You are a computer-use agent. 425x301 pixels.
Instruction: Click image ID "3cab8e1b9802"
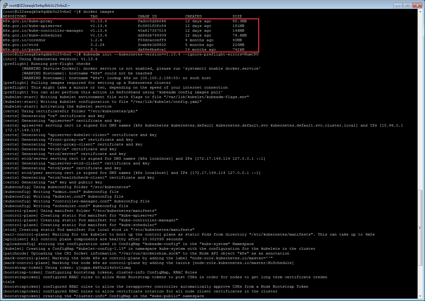click(152, 45)
